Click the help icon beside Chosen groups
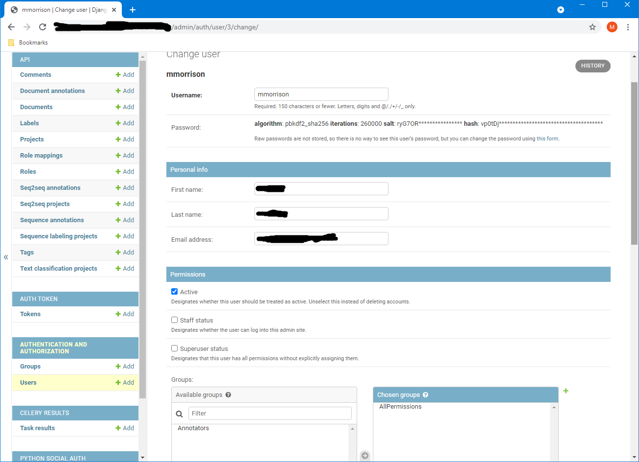The height and width of the screenshot is (462, 639). click(x=425, y=394)
